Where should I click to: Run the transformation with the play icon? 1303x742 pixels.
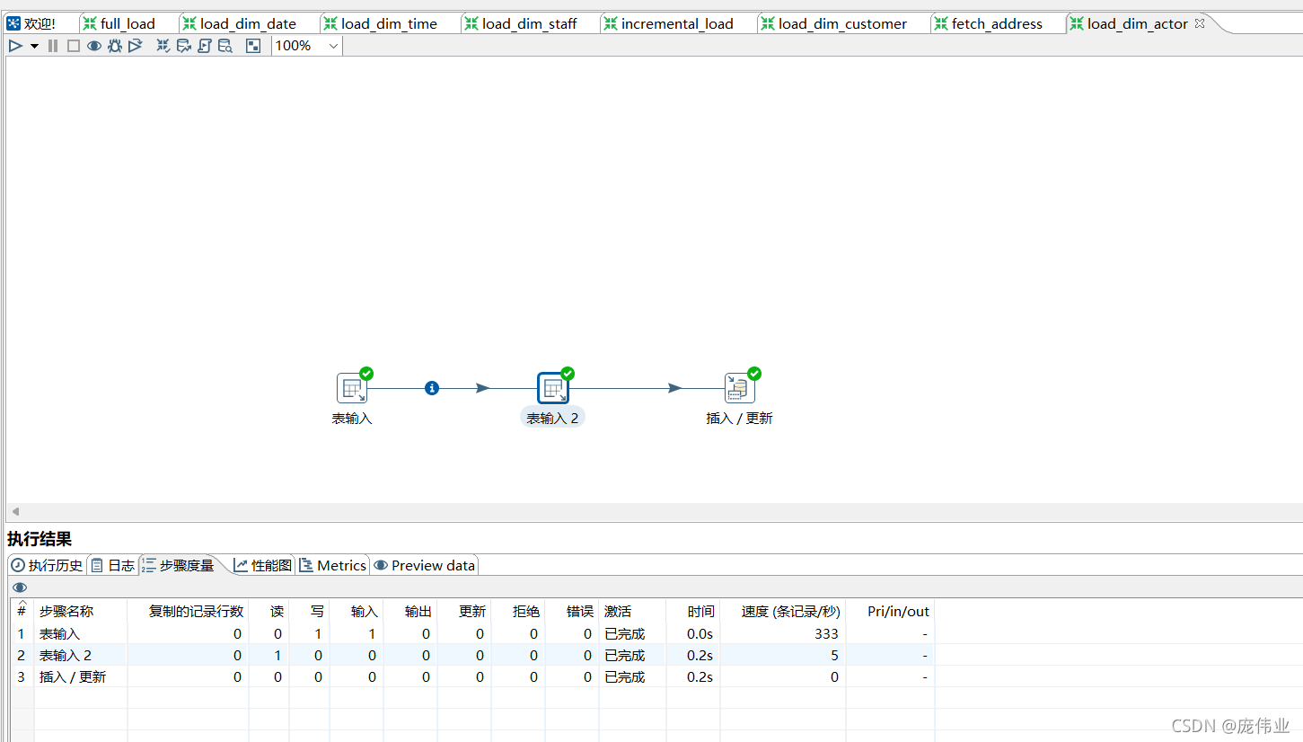click(x=15, y=46)
